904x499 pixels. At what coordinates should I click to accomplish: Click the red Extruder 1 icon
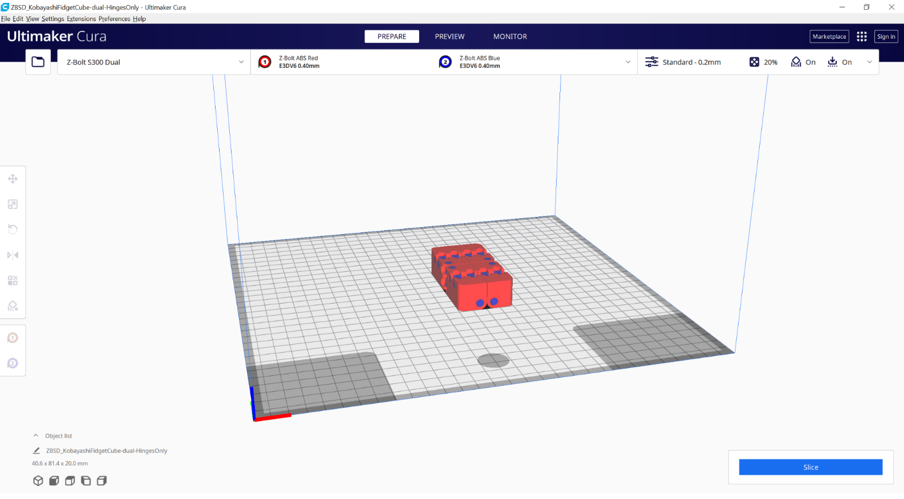pos(265,62)
